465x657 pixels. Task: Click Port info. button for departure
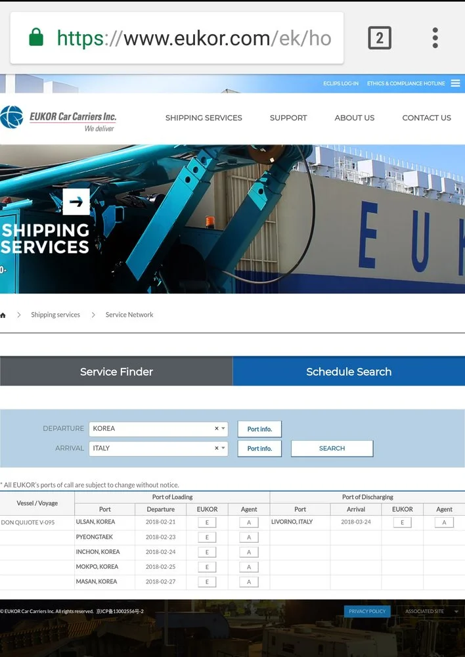coord(259,429)
